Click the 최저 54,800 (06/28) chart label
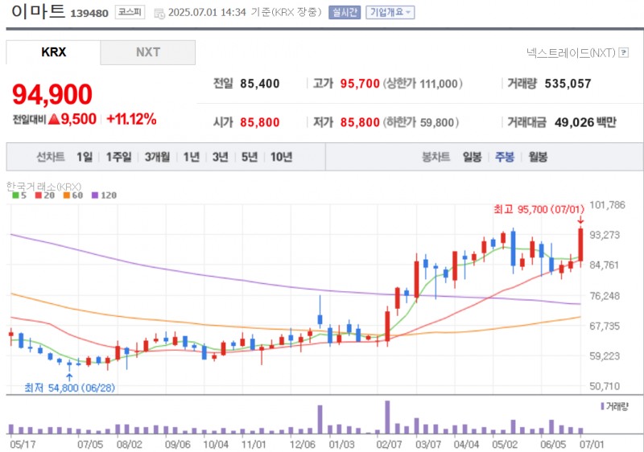The height and width of the screenshot is (452, 644). click(x=70, y=388)
